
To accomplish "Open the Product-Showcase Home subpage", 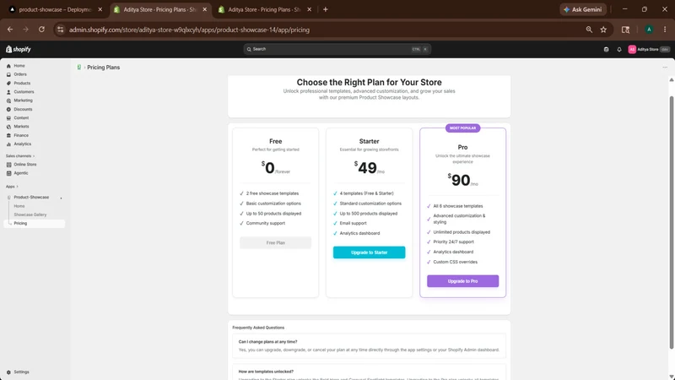I will point(19,206).
